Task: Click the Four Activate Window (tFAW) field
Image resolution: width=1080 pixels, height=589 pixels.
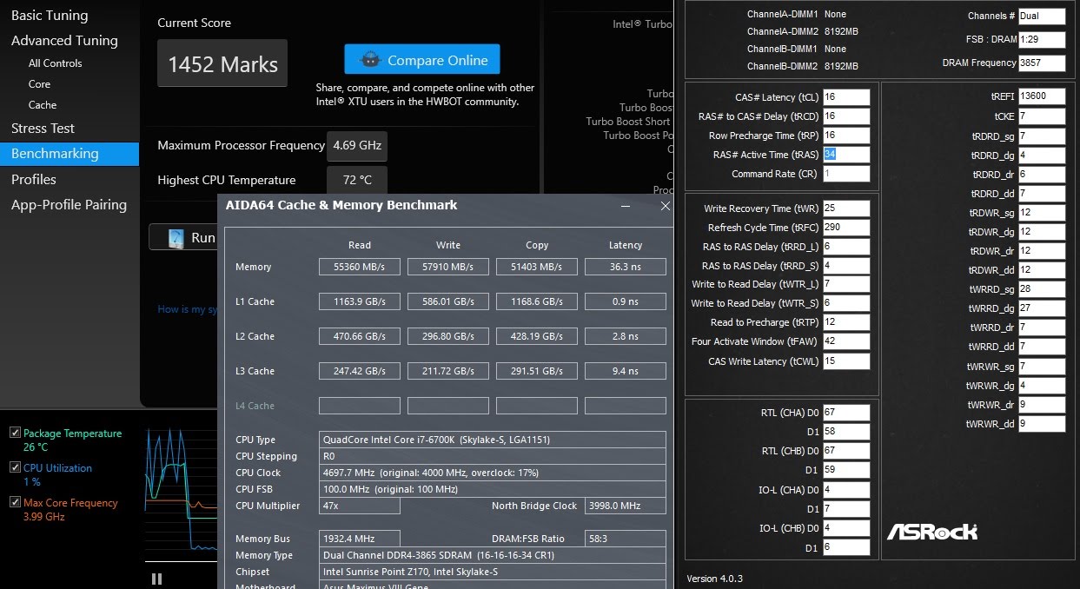Action: [x=845, y=341]
